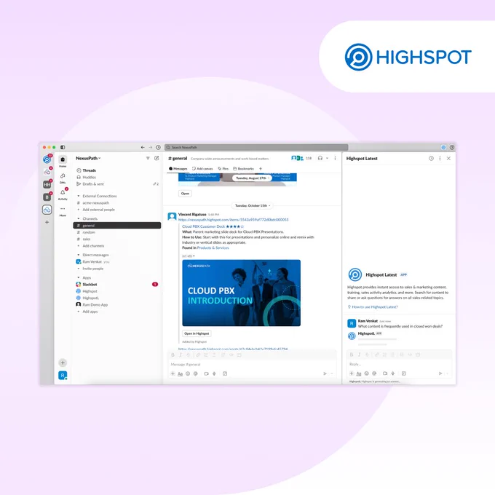Image resolution: width=495 pixels, height=495 pixels.
Task: Switch to the Messages tab
Action: click(178, 169)
